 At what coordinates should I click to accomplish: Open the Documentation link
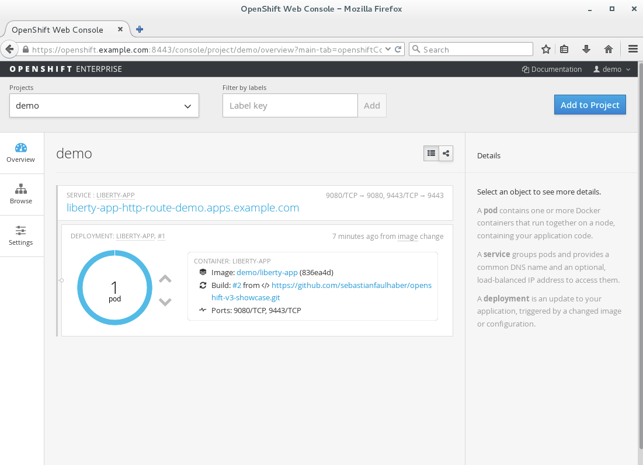pyautogui.click(x=552, y=70)
